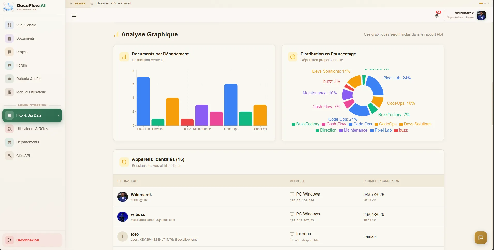Screen dimensions: 494x250
Task: Toggle Pixel Lab legend entry
Action: (381, 130)
